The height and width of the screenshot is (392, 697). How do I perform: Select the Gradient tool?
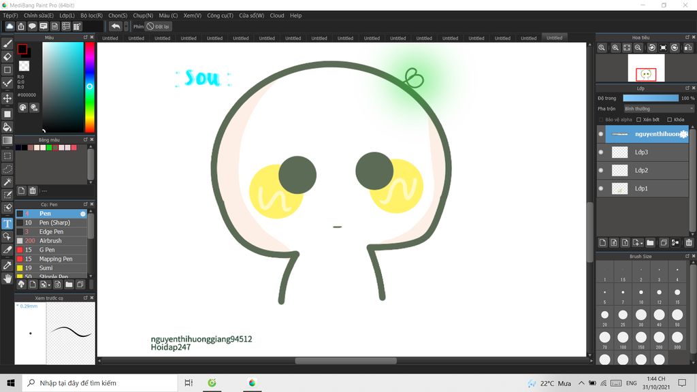(x=7, y=140)
